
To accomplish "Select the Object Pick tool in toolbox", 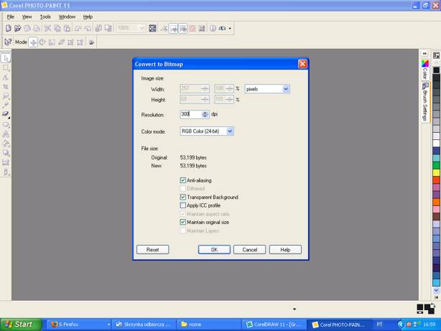I will coord(6,58).
